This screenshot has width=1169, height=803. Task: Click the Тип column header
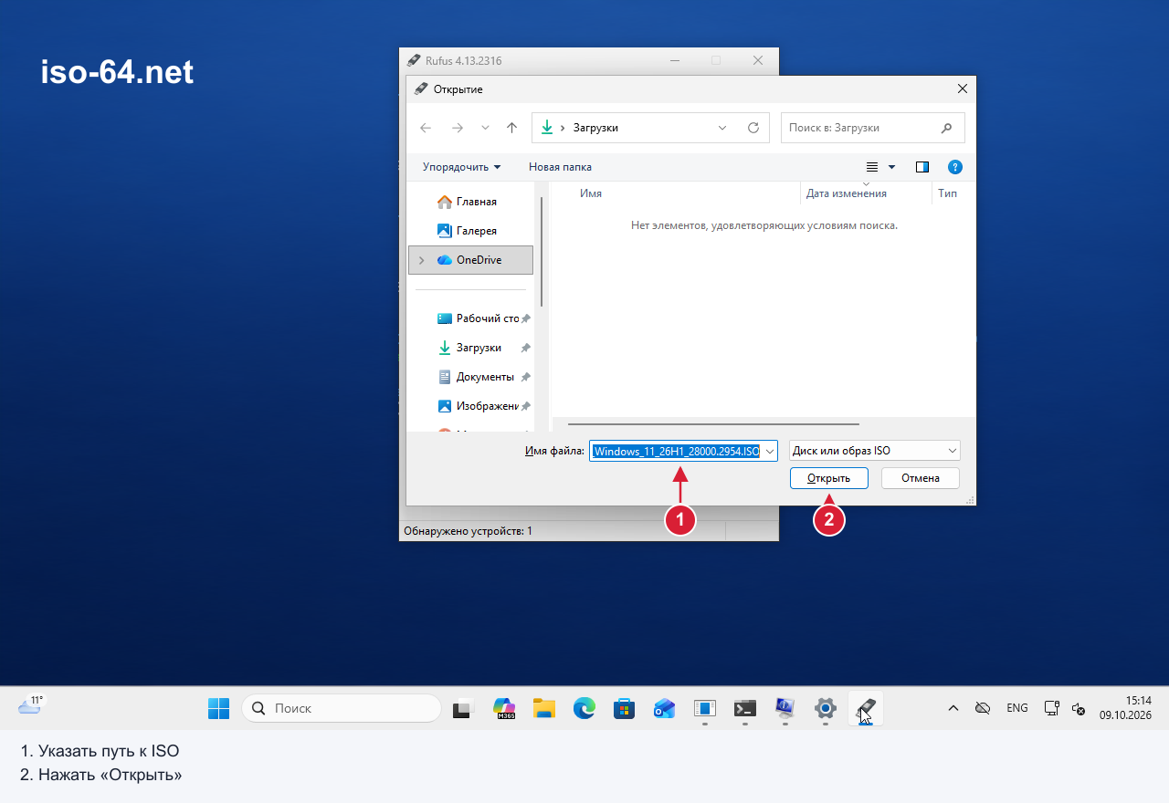(x=947, y=193)
